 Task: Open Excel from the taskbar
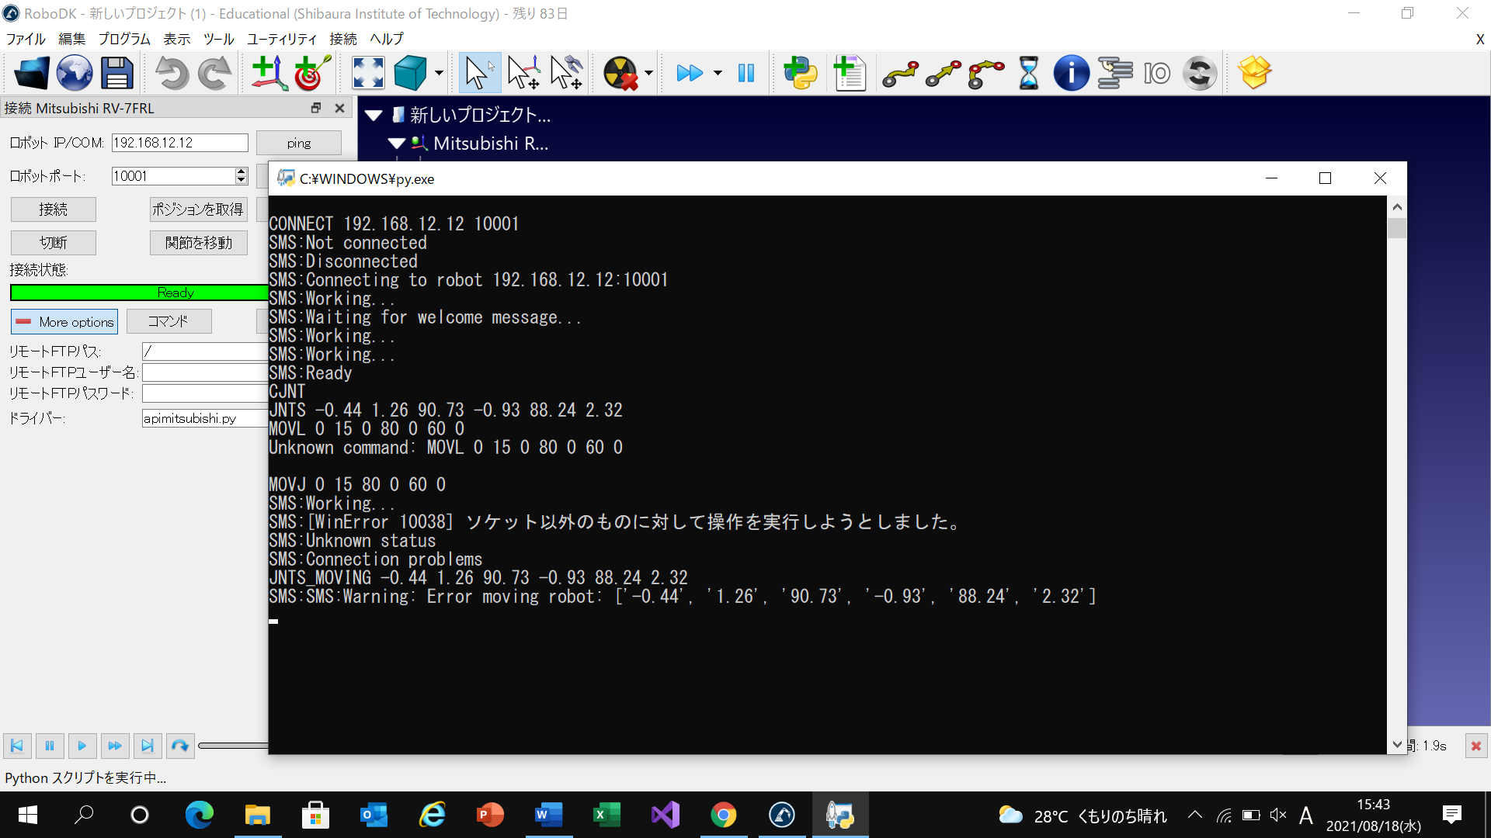point(607,815)
